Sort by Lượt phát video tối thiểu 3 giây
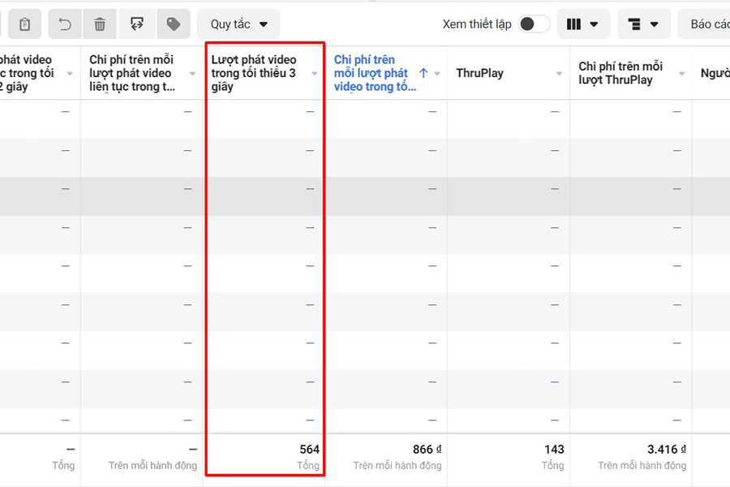Viewport: 730px width, 487px height. click(x=253, y=73)
